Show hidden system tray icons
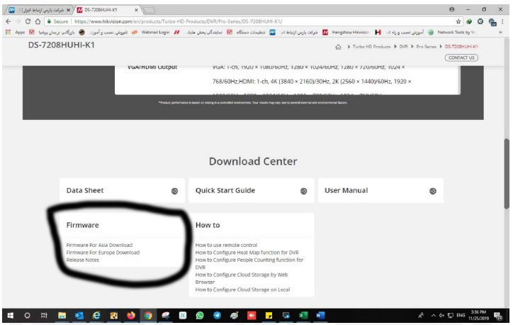 tap(433, 316)
